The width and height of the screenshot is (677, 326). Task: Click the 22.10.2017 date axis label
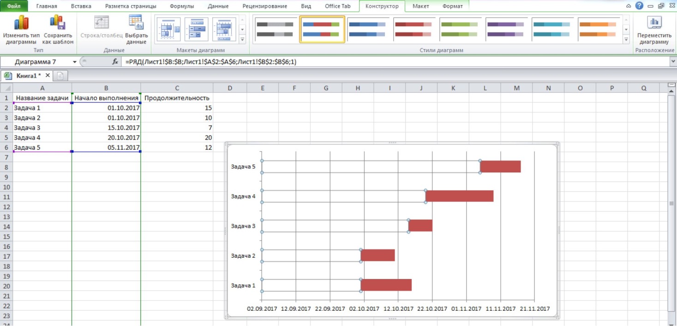(433, 309)
